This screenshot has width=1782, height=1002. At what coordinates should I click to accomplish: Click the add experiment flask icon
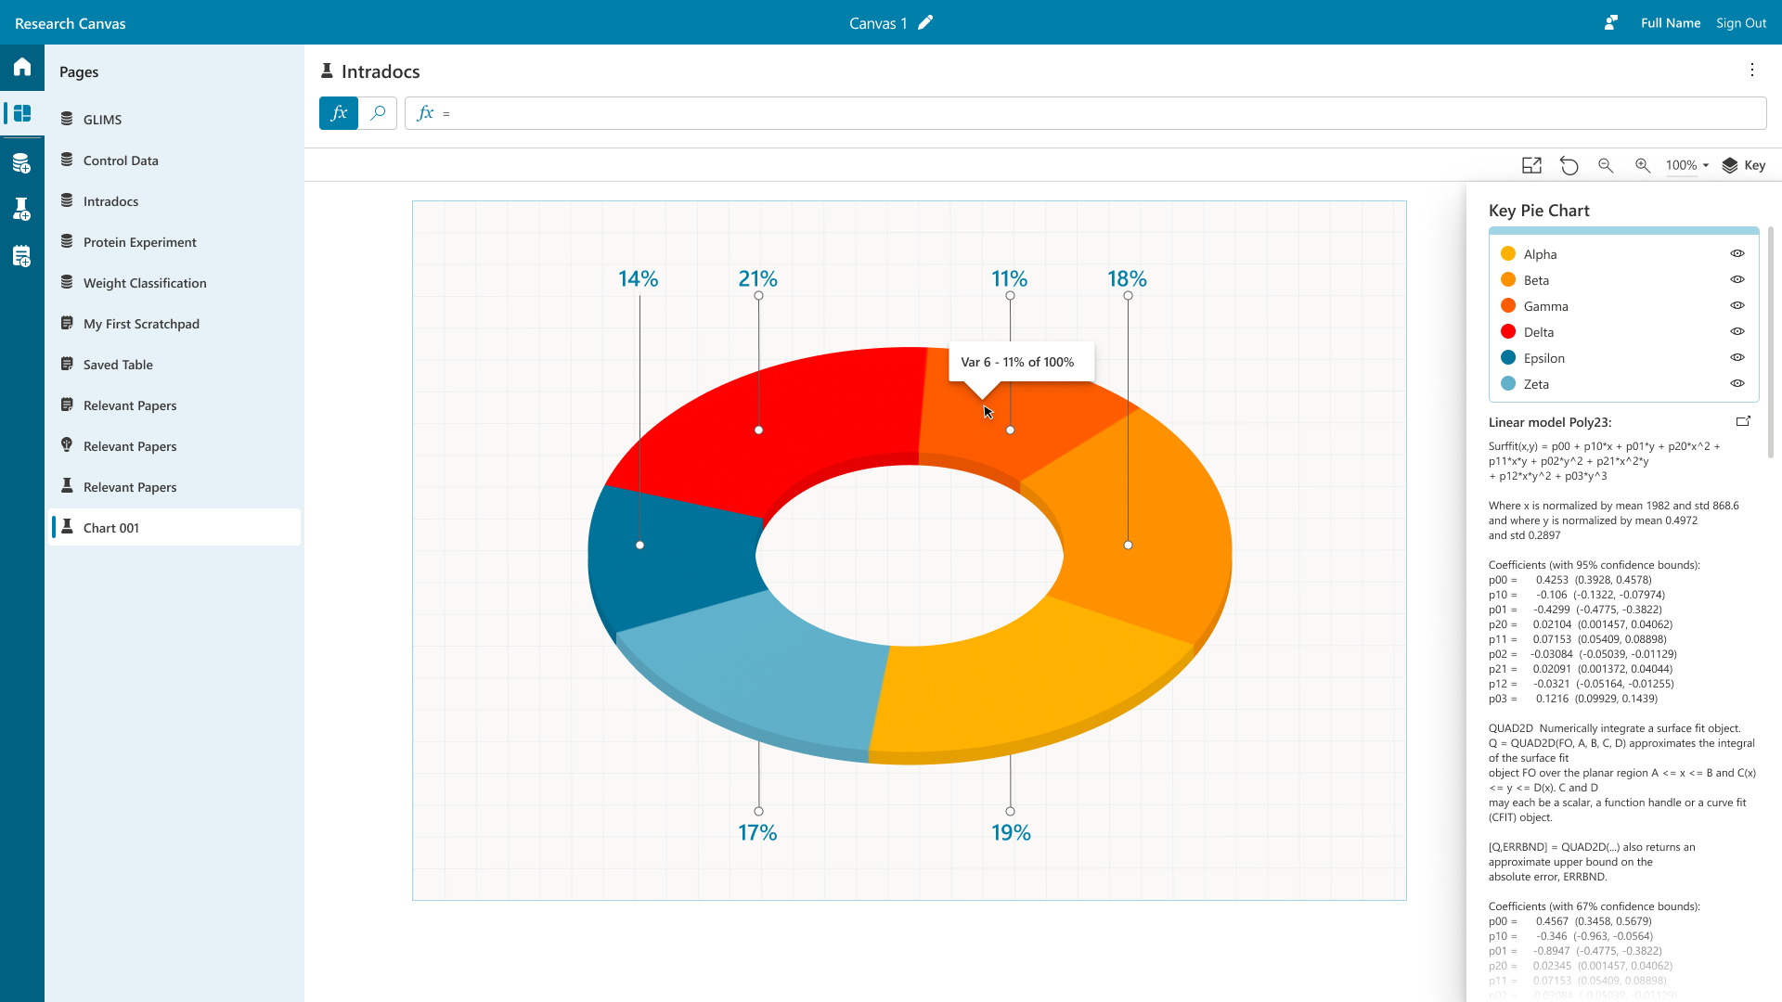point(22,210)
